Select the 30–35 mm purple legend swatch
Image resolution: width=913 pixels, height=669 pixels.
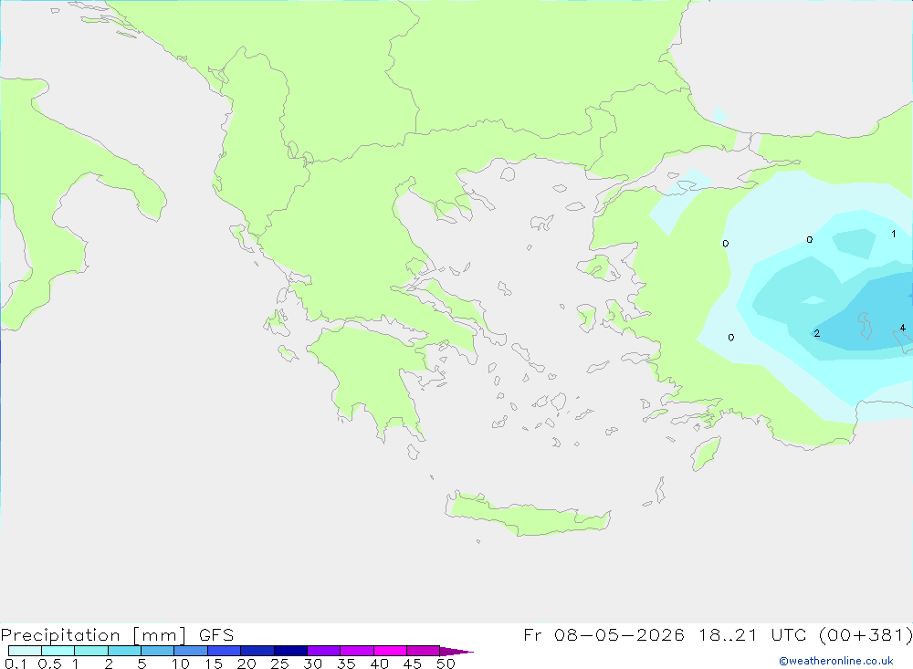click(x=324, y=651)
